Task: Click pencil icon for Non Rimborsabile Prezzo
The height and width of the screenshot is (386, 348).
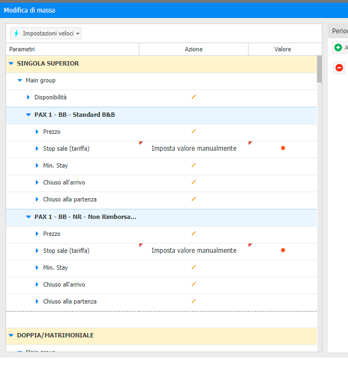Action: pyautogui.click(x=193, y=234)
